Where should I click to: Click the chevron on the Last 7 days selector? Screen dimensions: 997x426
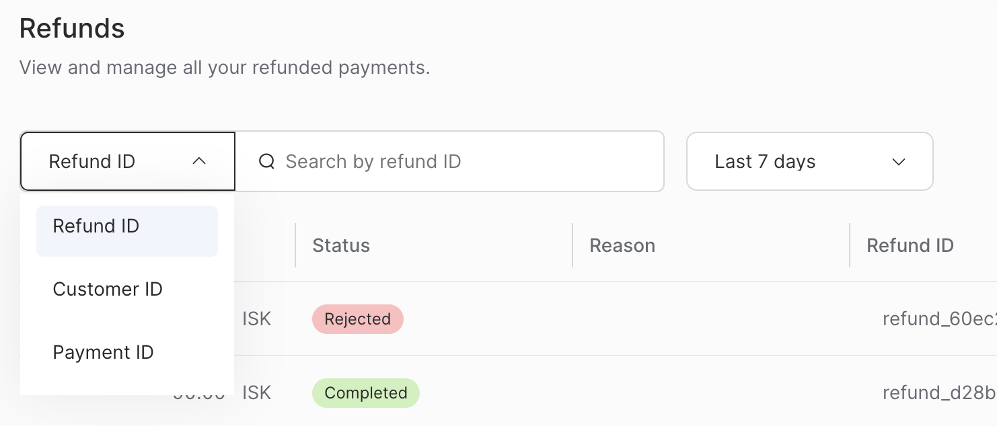[899, 162]
